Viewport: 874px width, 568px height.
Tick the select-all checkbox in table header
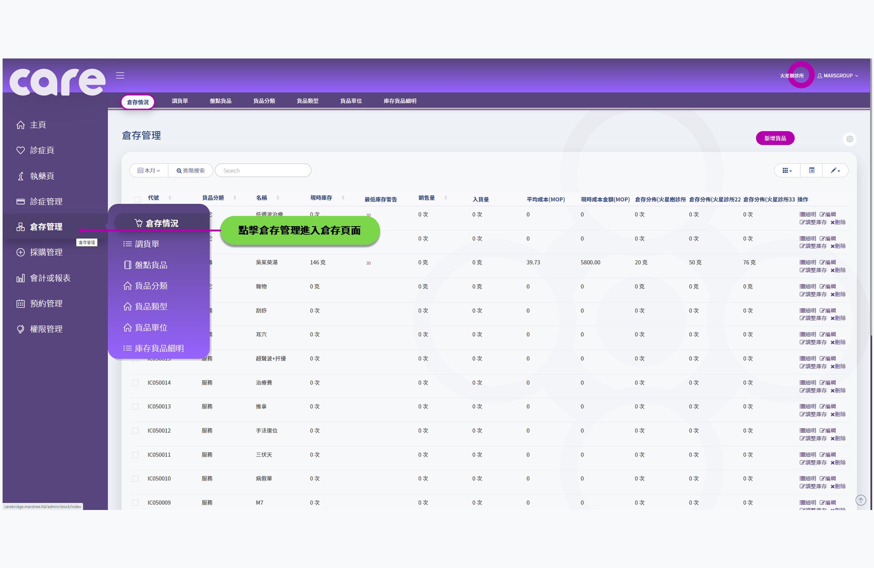[x=137, y=200]
